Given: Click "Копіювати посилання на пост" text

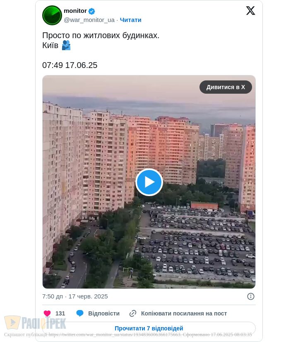Looking at the screenshot, I should pyautogui.click(x=184, y=313).
